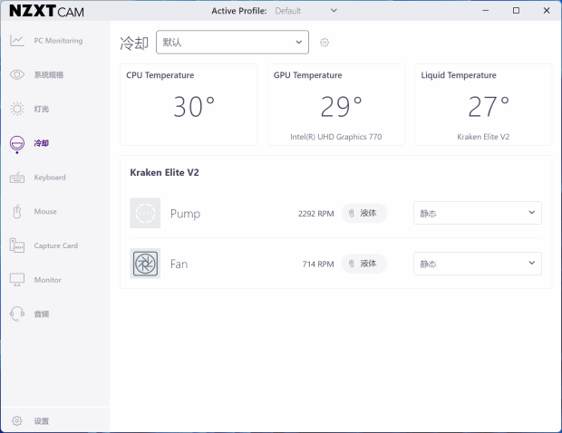Click the Keyboard icon in sidebar
The width and height of the screenshot is (562, 433).
pyautogui.click(x=17, y=178)
